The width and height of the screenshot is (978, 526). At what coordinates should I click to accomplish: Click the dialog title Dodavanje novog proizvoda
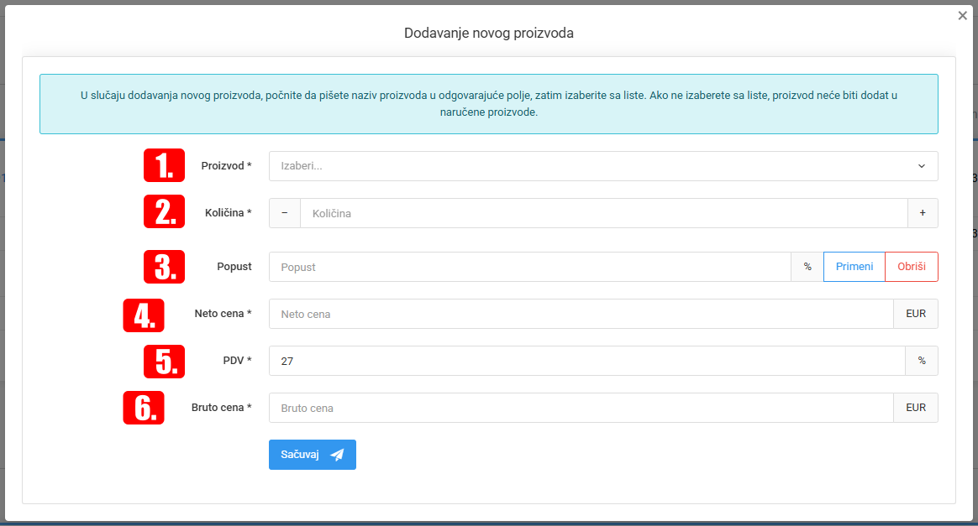pos(489,33)
